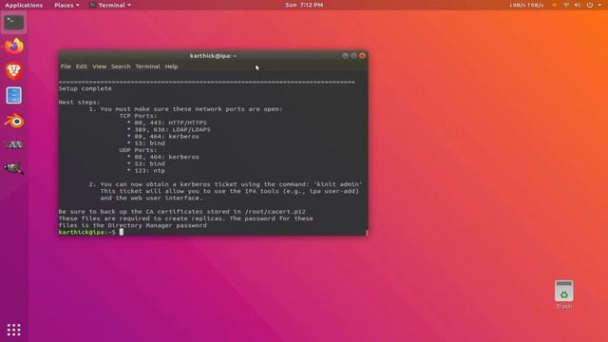
Task: Open the Places dropdown menu
Action: (x=66, y=5)
